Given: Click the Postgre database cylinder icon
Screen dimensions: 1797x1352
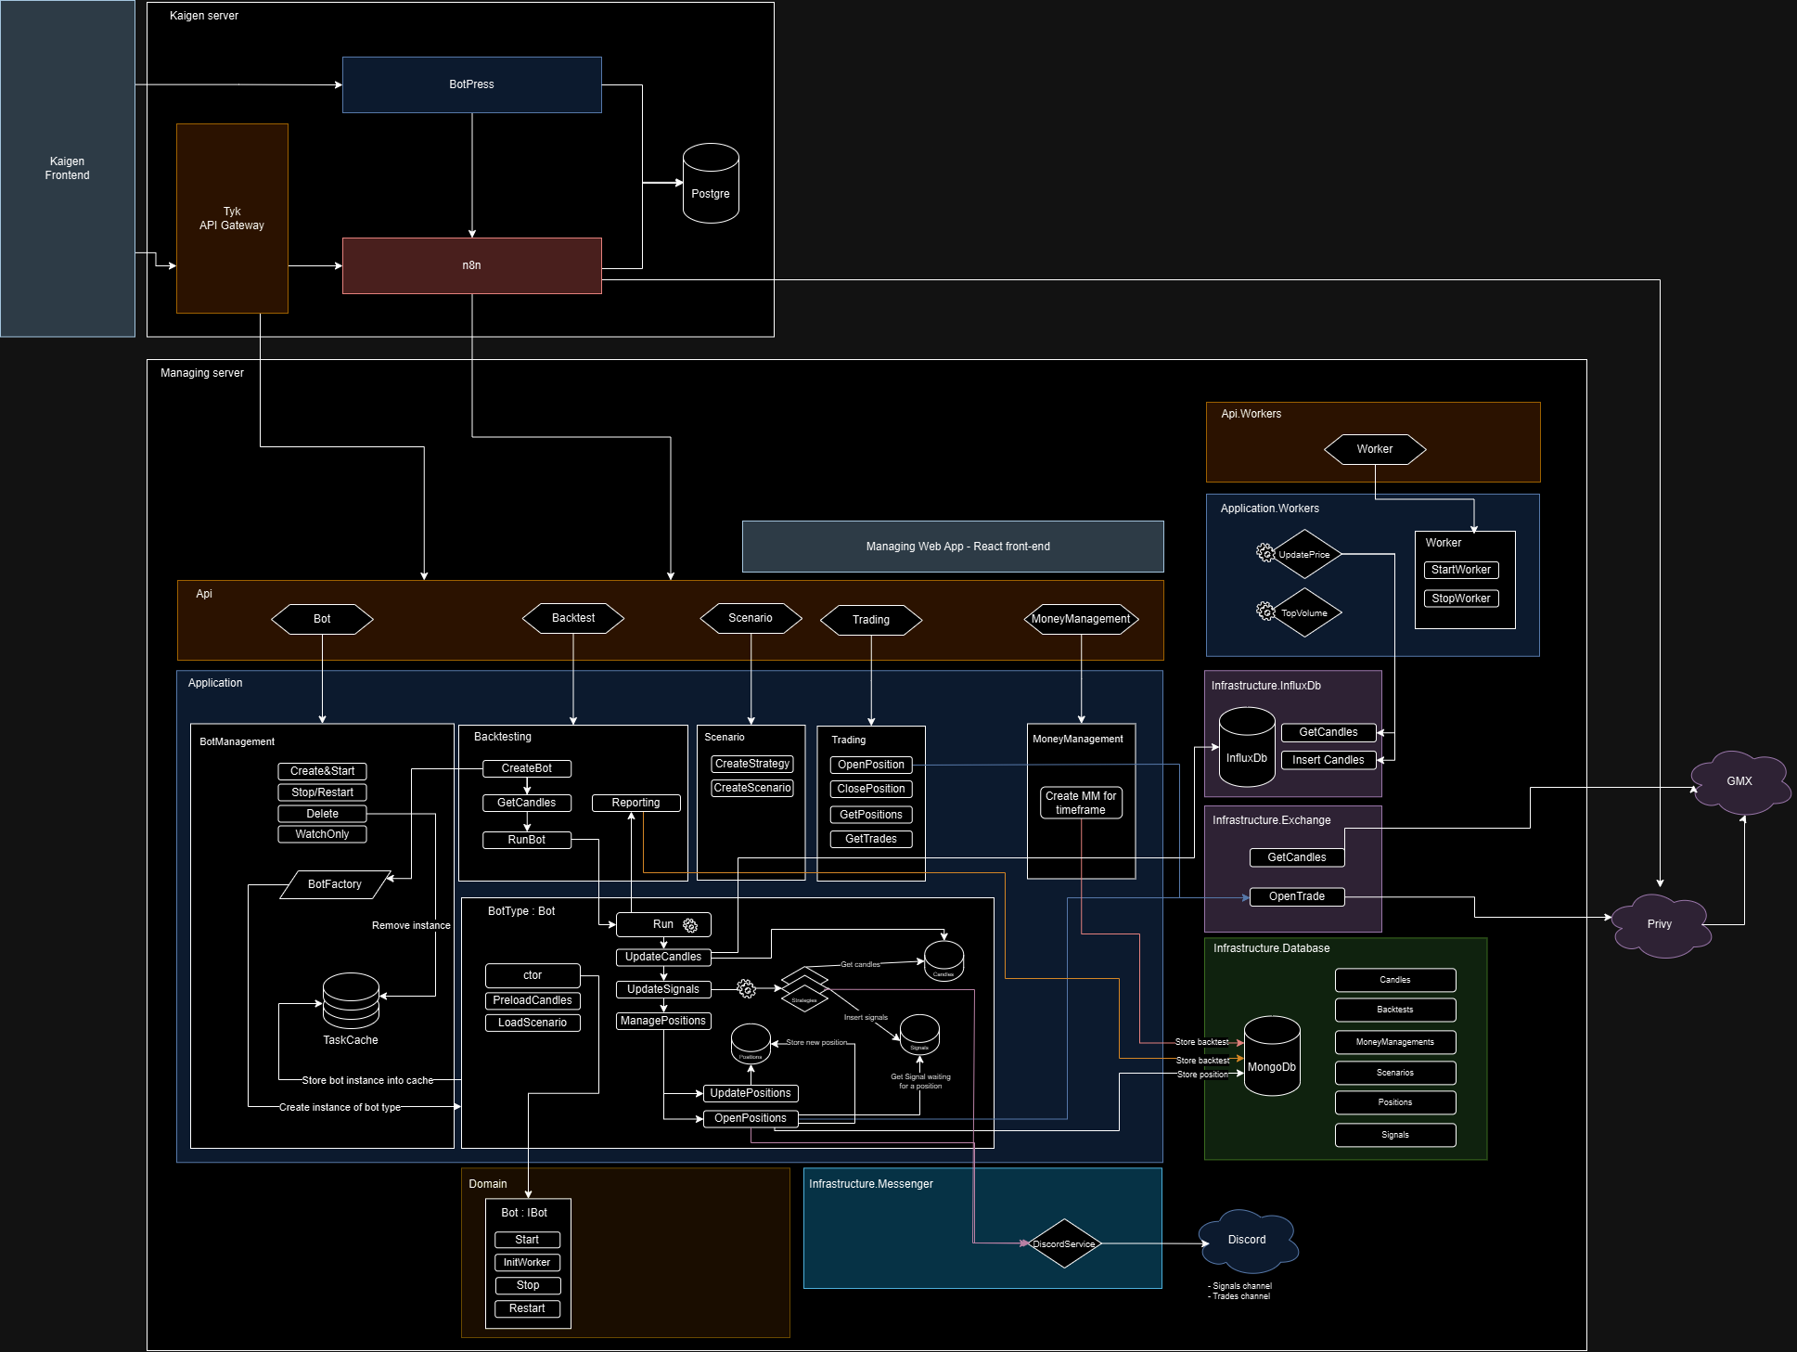Looking at the screenshot, I should tap(711, 184).
